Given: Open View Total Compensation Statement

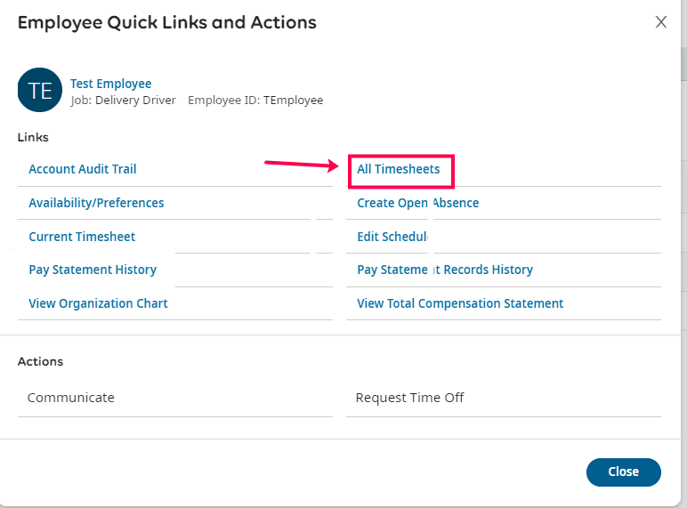Looking at the screenshot, I should coord(460,303).
